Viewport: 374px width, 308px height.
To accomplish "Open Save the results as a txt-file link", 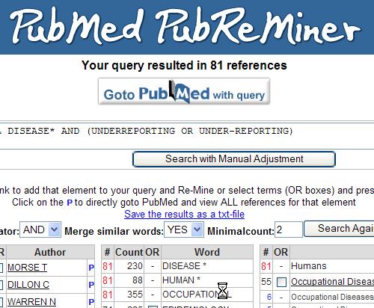I will (184, 215).
